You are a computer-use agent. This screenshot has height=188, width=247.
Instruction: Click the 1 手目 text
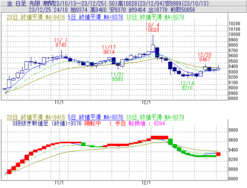117,123
